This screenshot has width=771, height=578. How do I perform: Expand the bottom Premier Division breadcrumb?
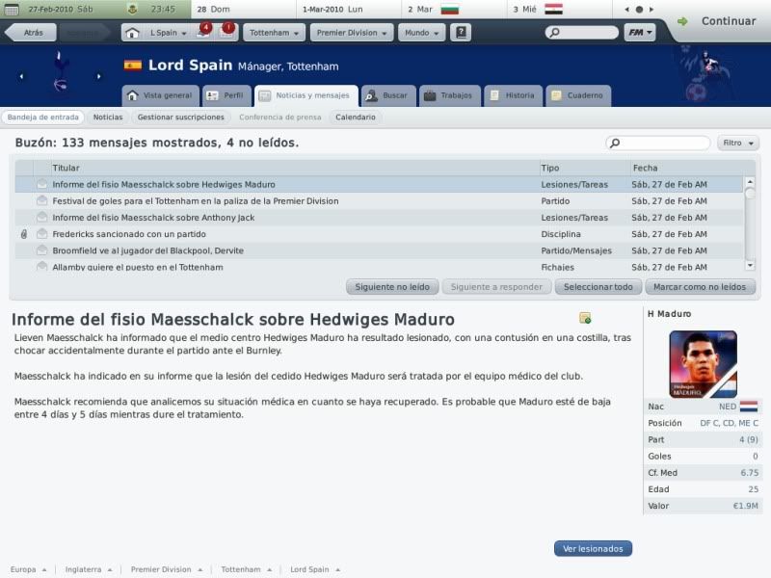(x=167, y=569)
